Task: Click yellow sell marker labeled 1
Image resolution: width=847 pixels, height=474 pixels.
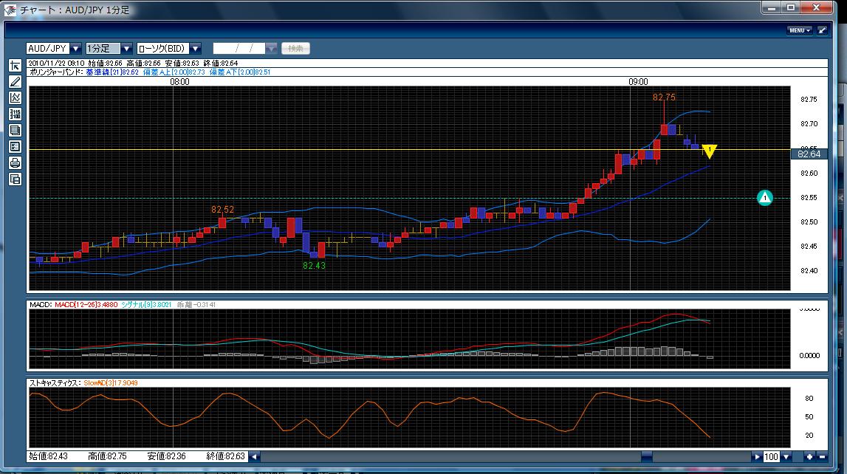Action: [709, 151]
